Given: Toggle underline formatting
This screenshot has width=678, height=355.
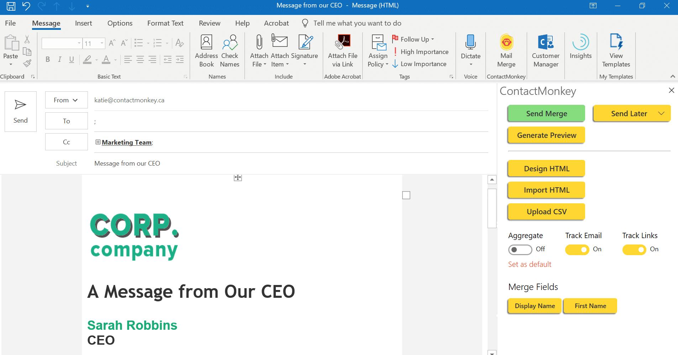Looking at the screenshot, I should coord(72,59).
